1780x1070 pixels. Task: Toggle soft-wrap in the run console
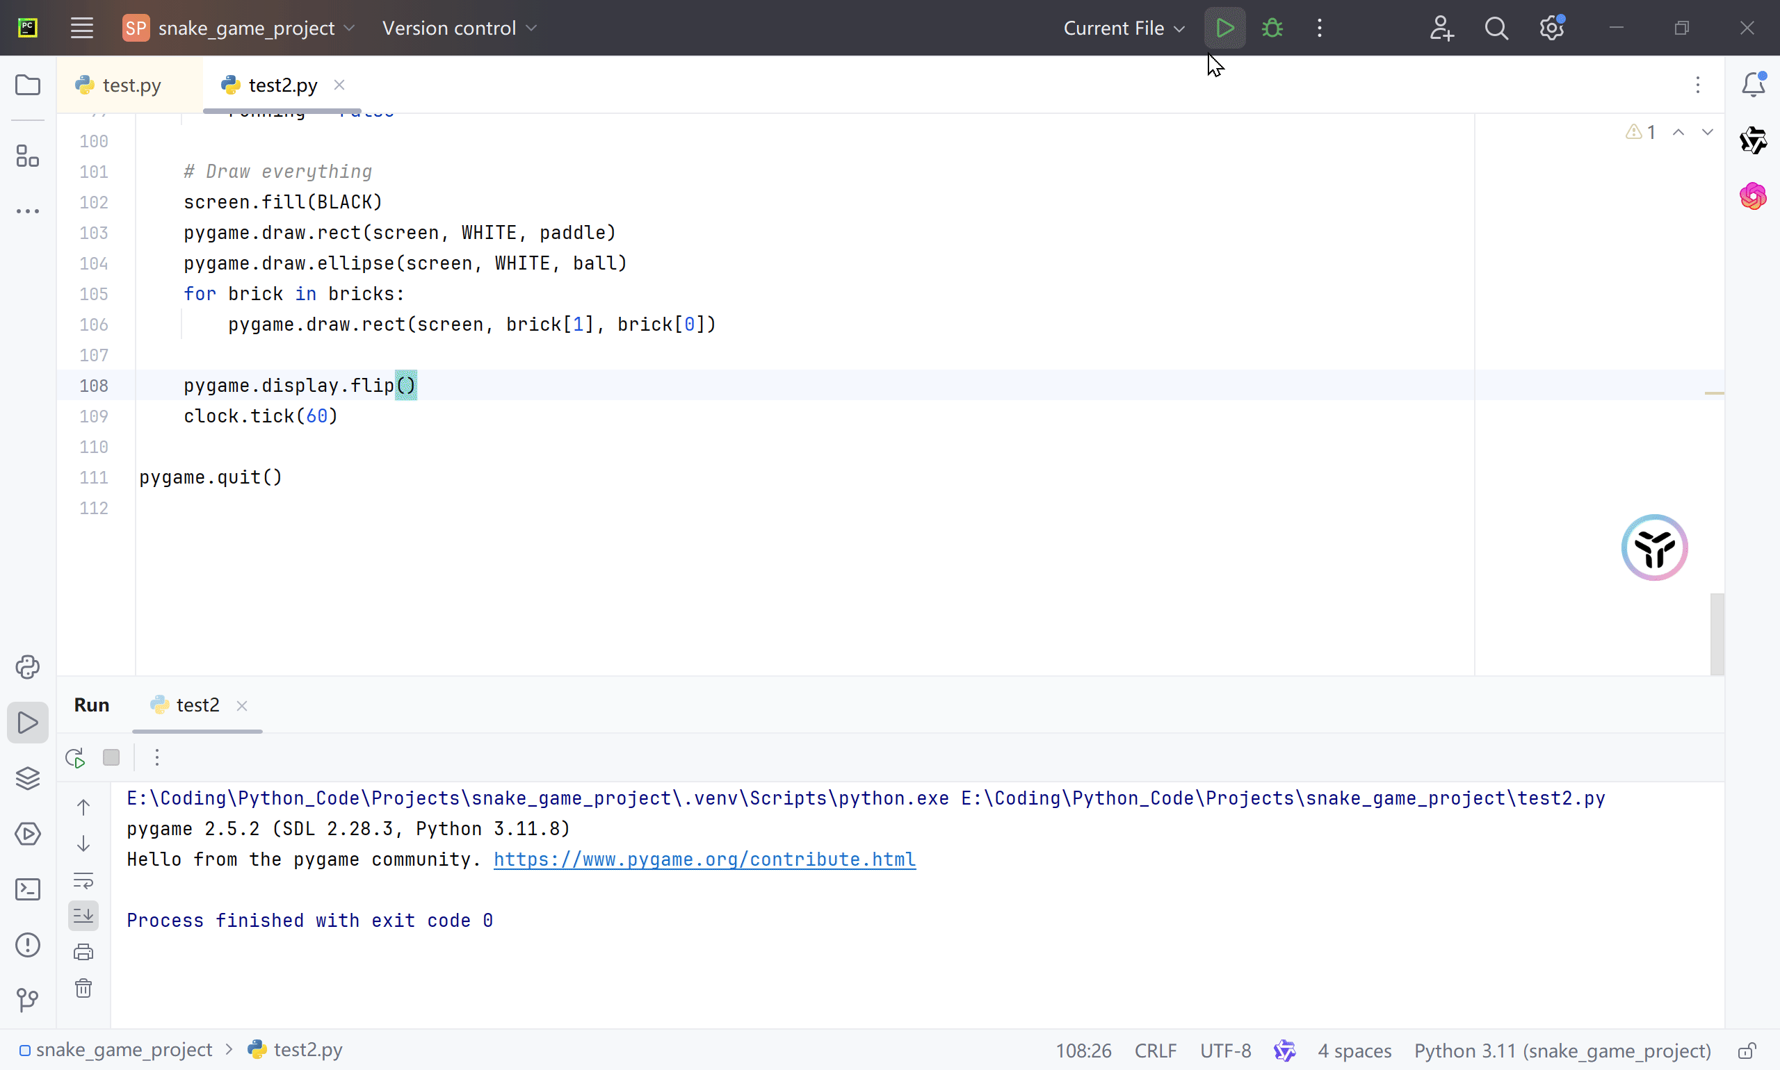coord(83,880)
